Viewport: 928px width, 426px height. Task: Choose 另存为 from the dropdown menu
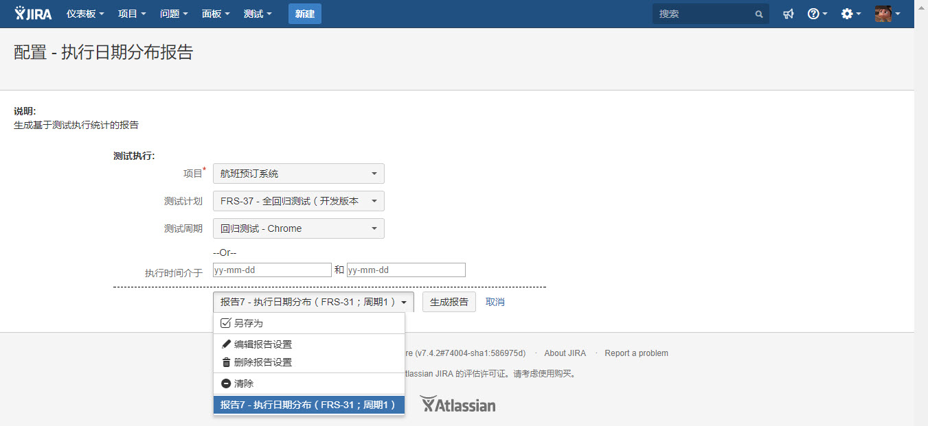tap(309, 323)
